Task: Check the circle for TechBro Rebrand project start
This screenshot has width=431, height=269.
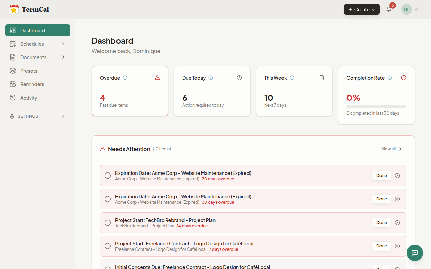Action: [x=108, y=223]
